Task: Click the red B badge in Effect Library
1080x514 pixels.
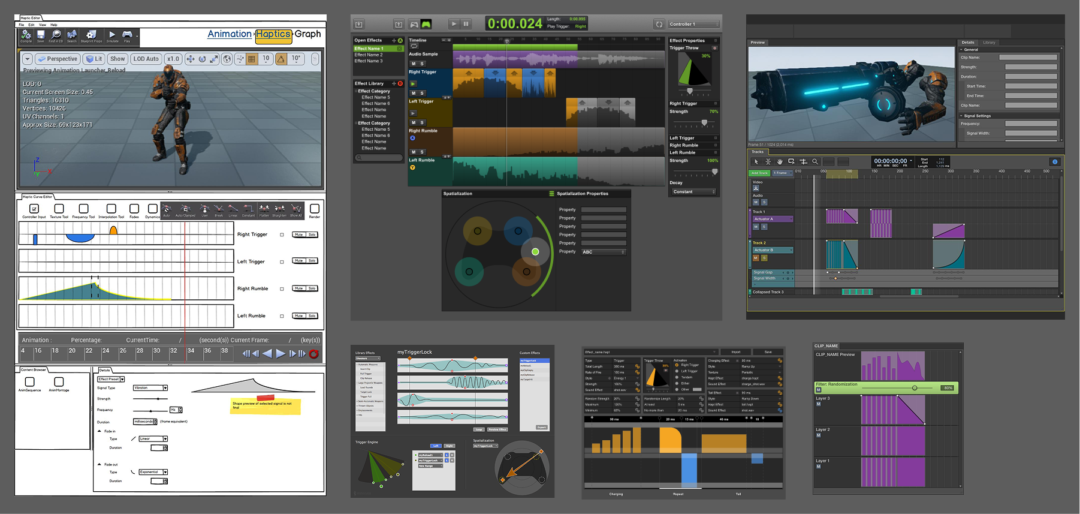Action: (400, 83)
